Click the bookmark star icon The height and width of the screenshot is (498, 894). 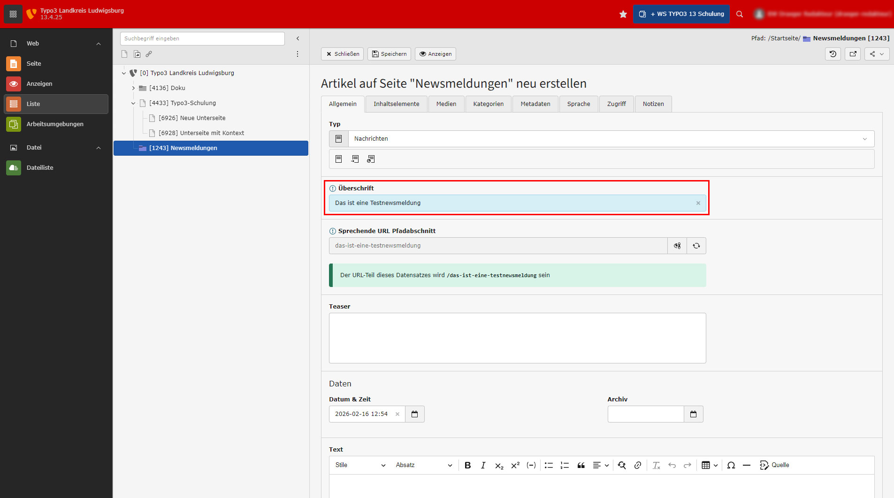pos(623,14)
